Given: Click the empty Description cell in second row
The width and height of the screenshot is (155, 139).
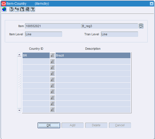Looking at the screenshot, I should coord(93,62).
